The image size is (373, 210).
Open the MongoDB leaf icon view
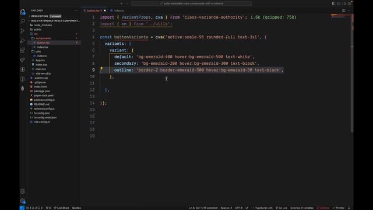click(23, 89)
